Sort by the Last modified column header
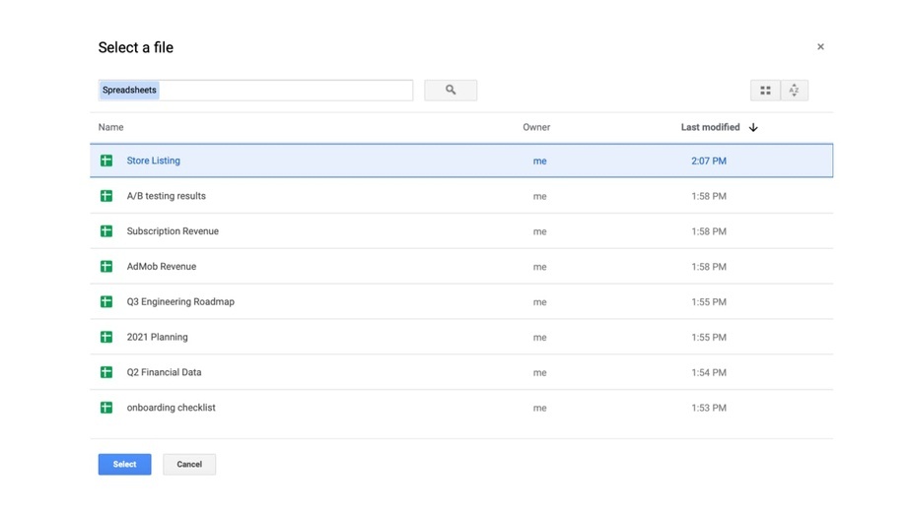 pyautogui.click(x=710, y=127)
